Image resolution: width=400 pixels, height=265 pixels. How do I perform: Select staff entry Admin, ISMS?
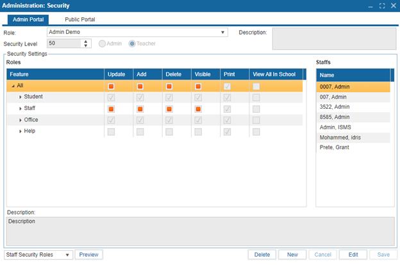tap(353, 127)
